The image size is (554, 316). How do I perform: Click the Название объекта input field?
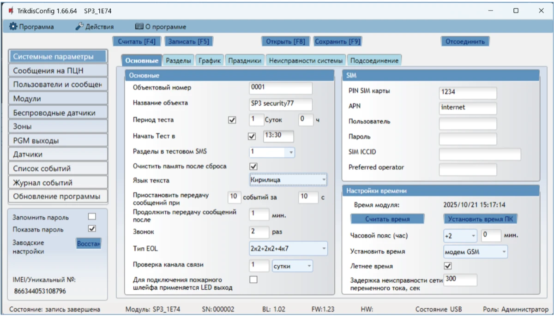click(280, 103)
